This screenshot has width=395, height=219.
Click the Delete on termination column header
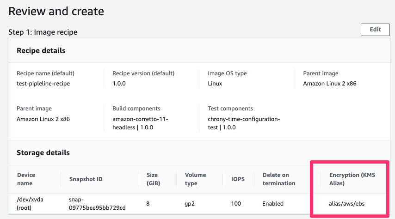point(278,179)
